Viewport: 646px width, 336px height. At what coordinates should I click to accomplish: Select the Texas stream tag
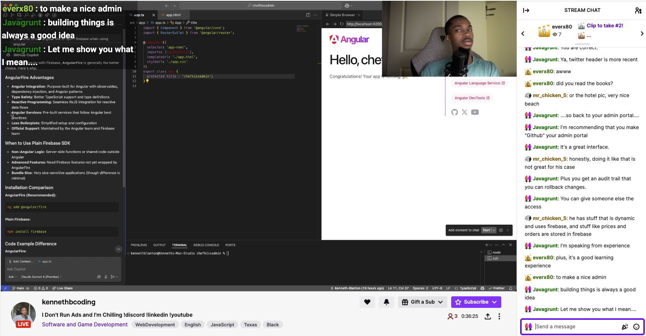pyautogui.click(x=251, y=325)
